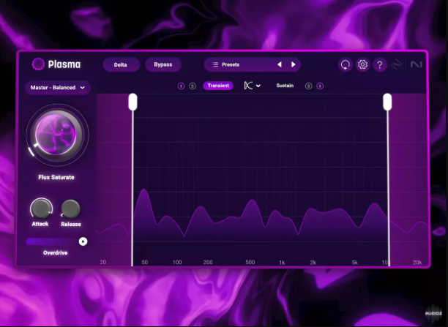Open the Presets list
This screenshot has height=327, width=448.
pyautogui.click(x=226, y=64)
